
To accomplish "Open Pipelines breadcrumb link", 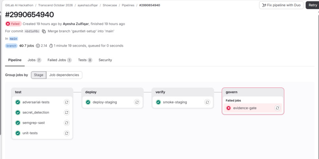I will tap(128, 5).
